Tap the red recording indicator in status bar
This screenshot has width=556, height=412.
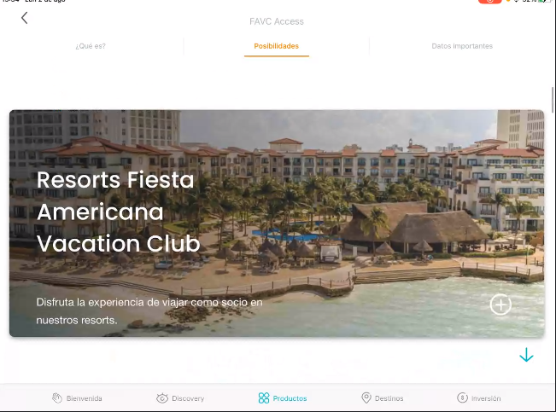pos(489,2)
